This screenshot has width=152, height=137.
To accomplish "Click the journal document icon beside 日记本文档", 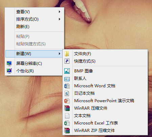I will (x=67, y=93).
